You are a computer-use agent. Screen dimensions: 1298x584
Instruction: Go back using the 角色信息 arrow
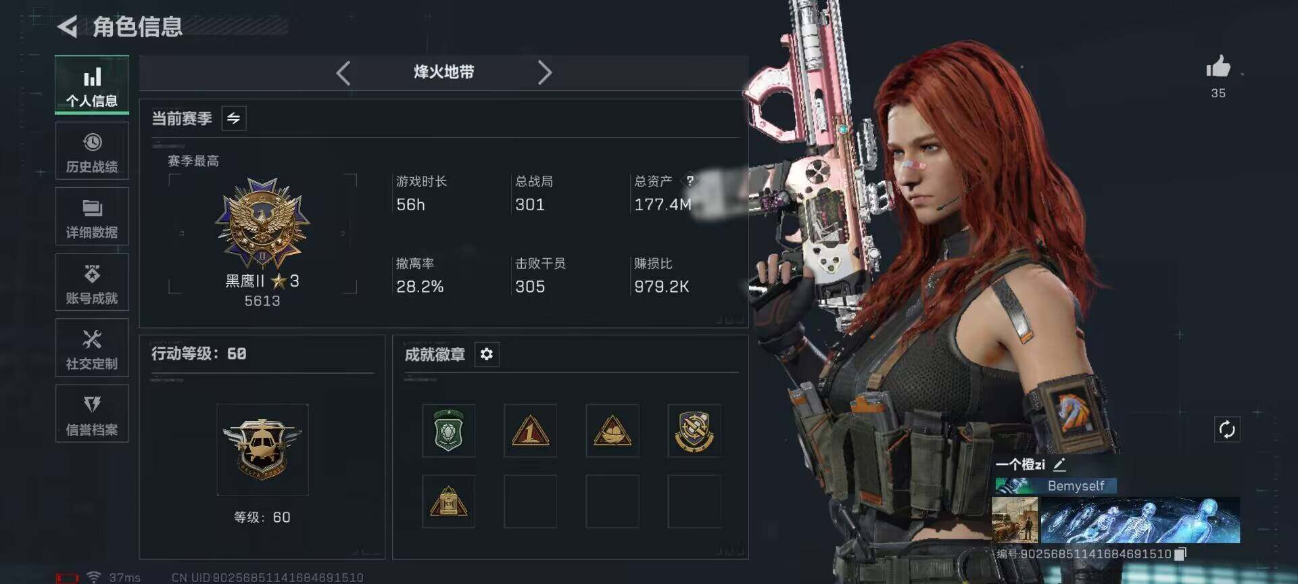click(67, 27)
